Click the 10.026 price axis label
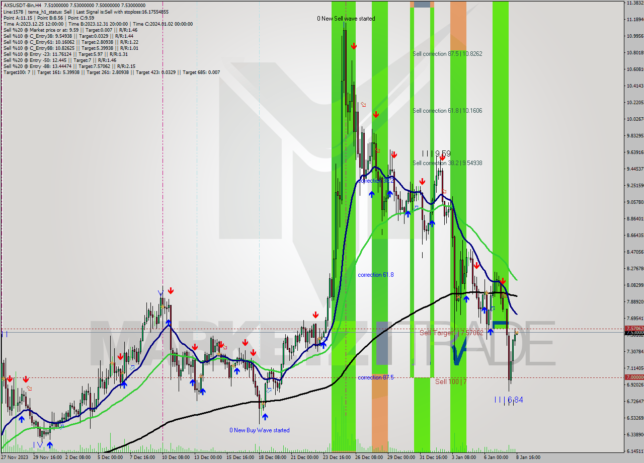The width and height of the screenshot is (644, 463). click(635, 119)
